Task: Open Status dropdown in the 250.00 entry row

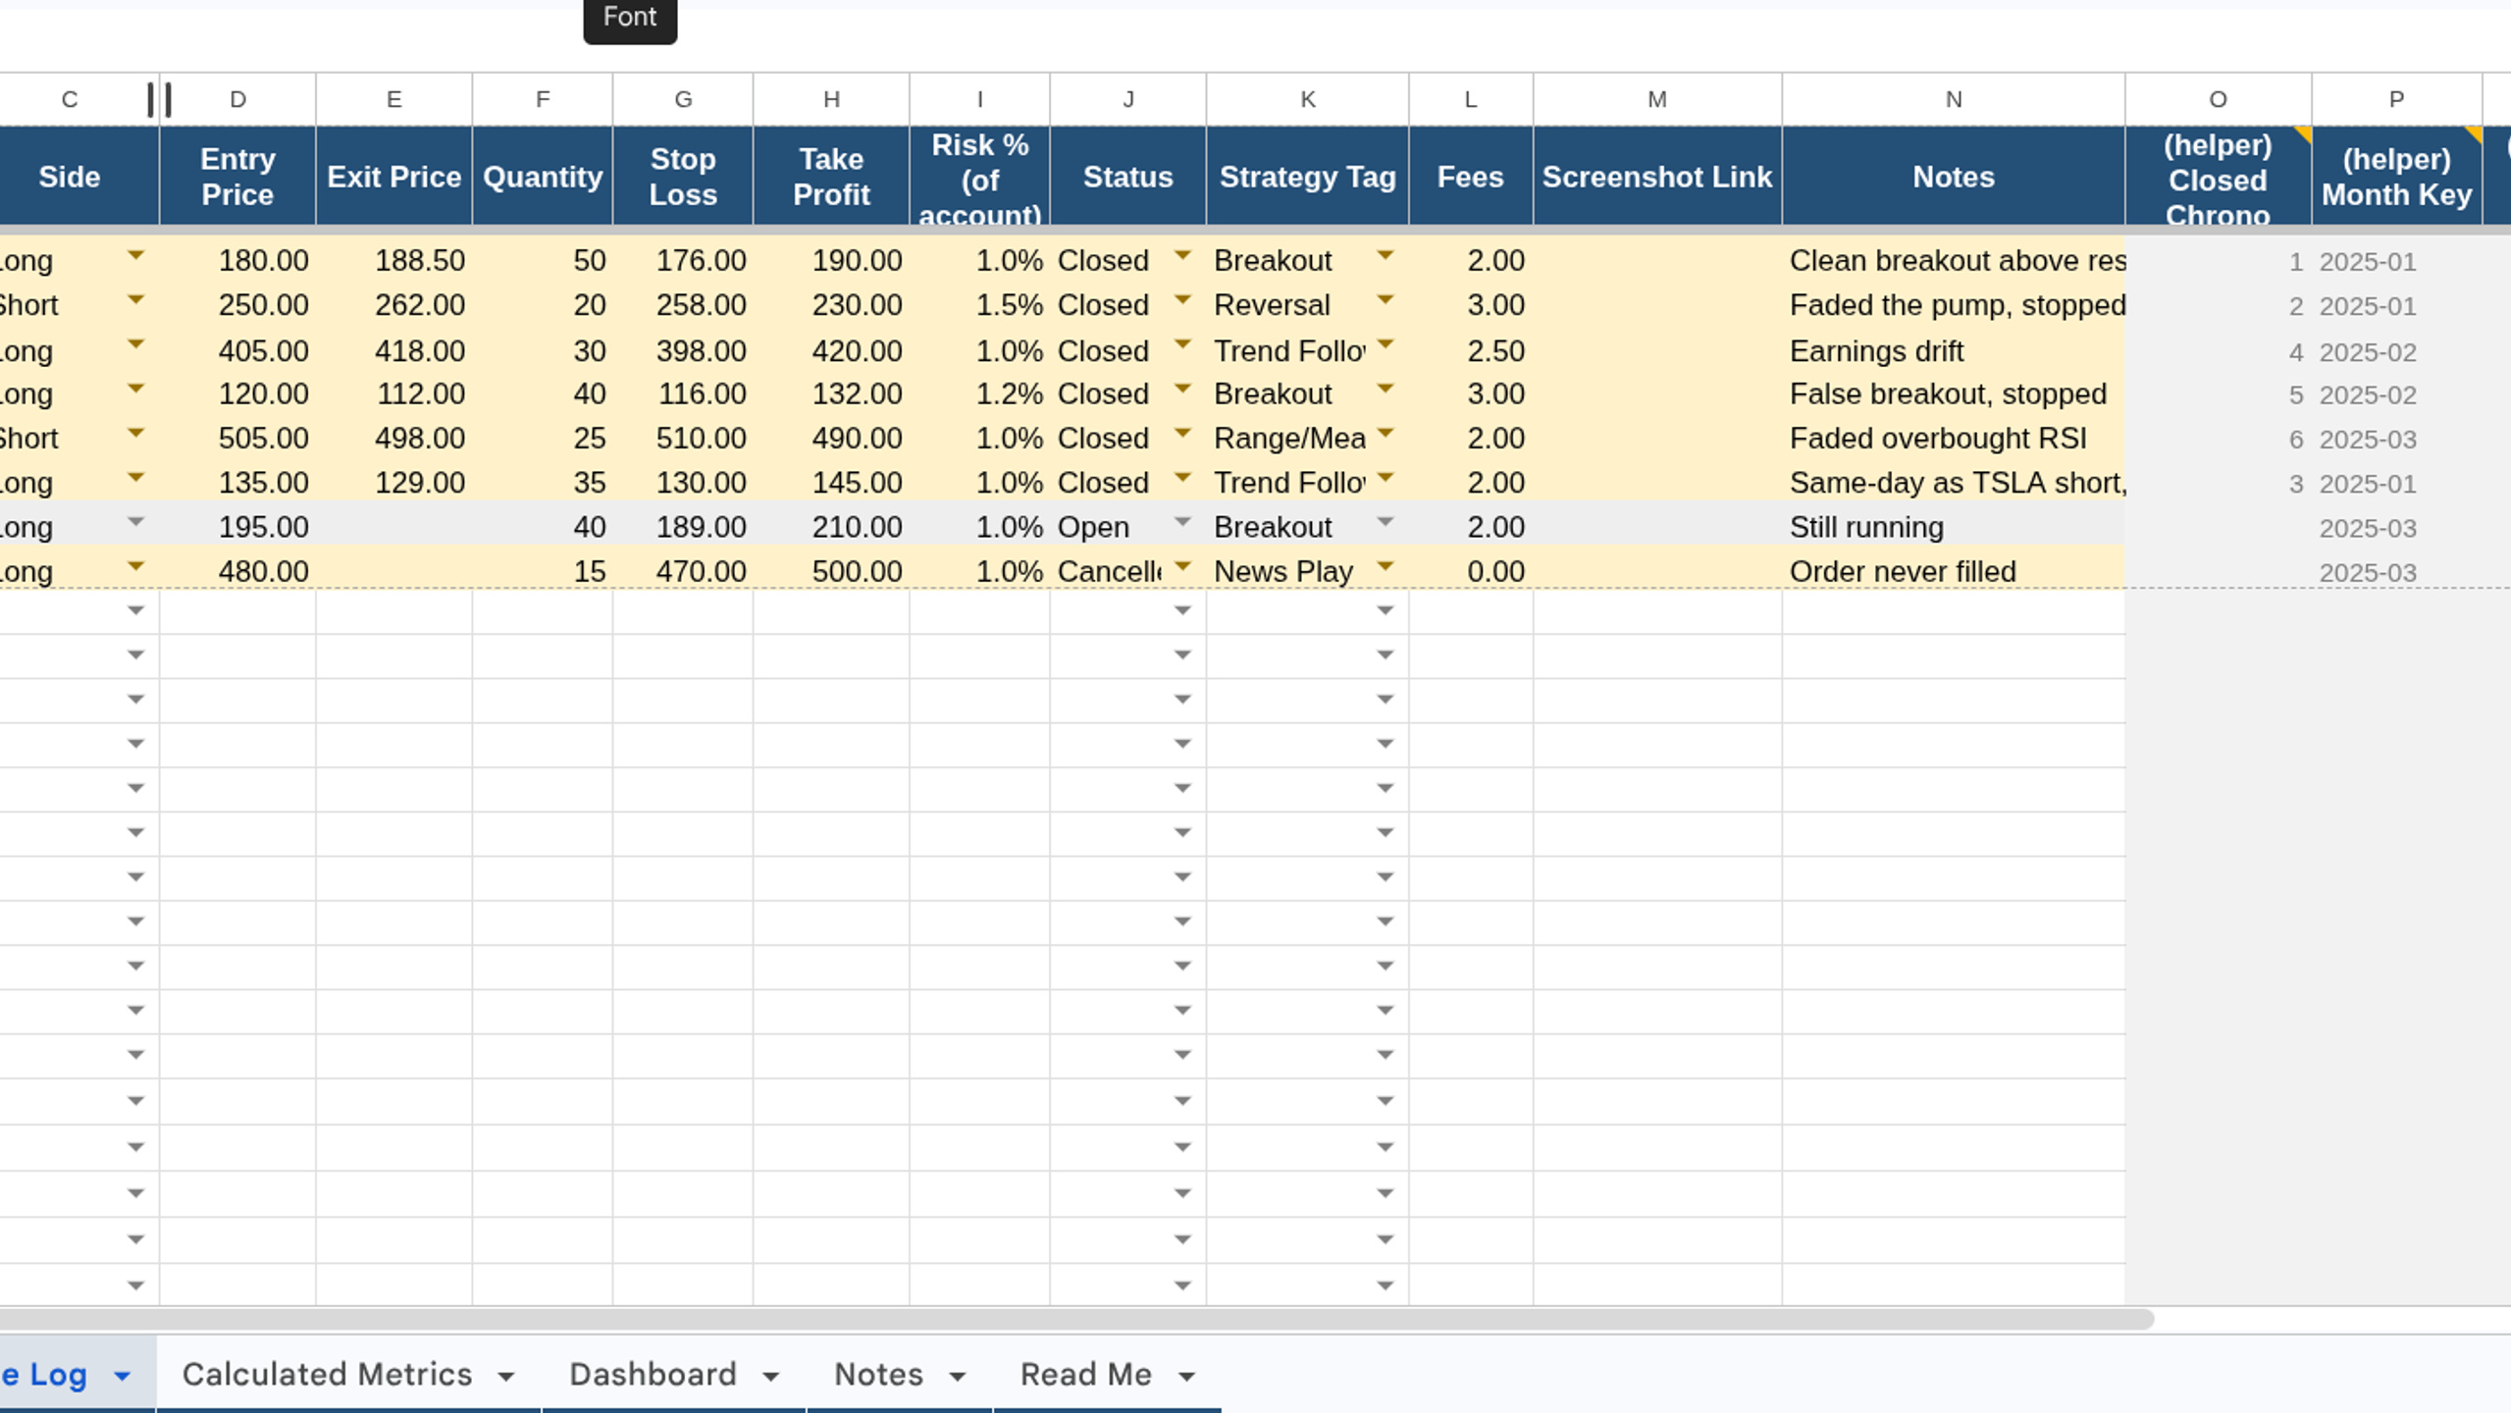Action: pos(1182,300)
